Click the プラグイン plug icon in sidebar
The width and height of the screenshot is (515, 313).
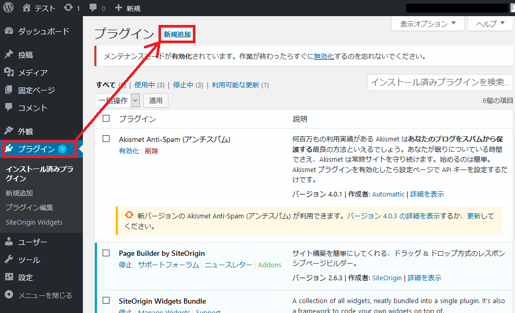coord(9,149)
